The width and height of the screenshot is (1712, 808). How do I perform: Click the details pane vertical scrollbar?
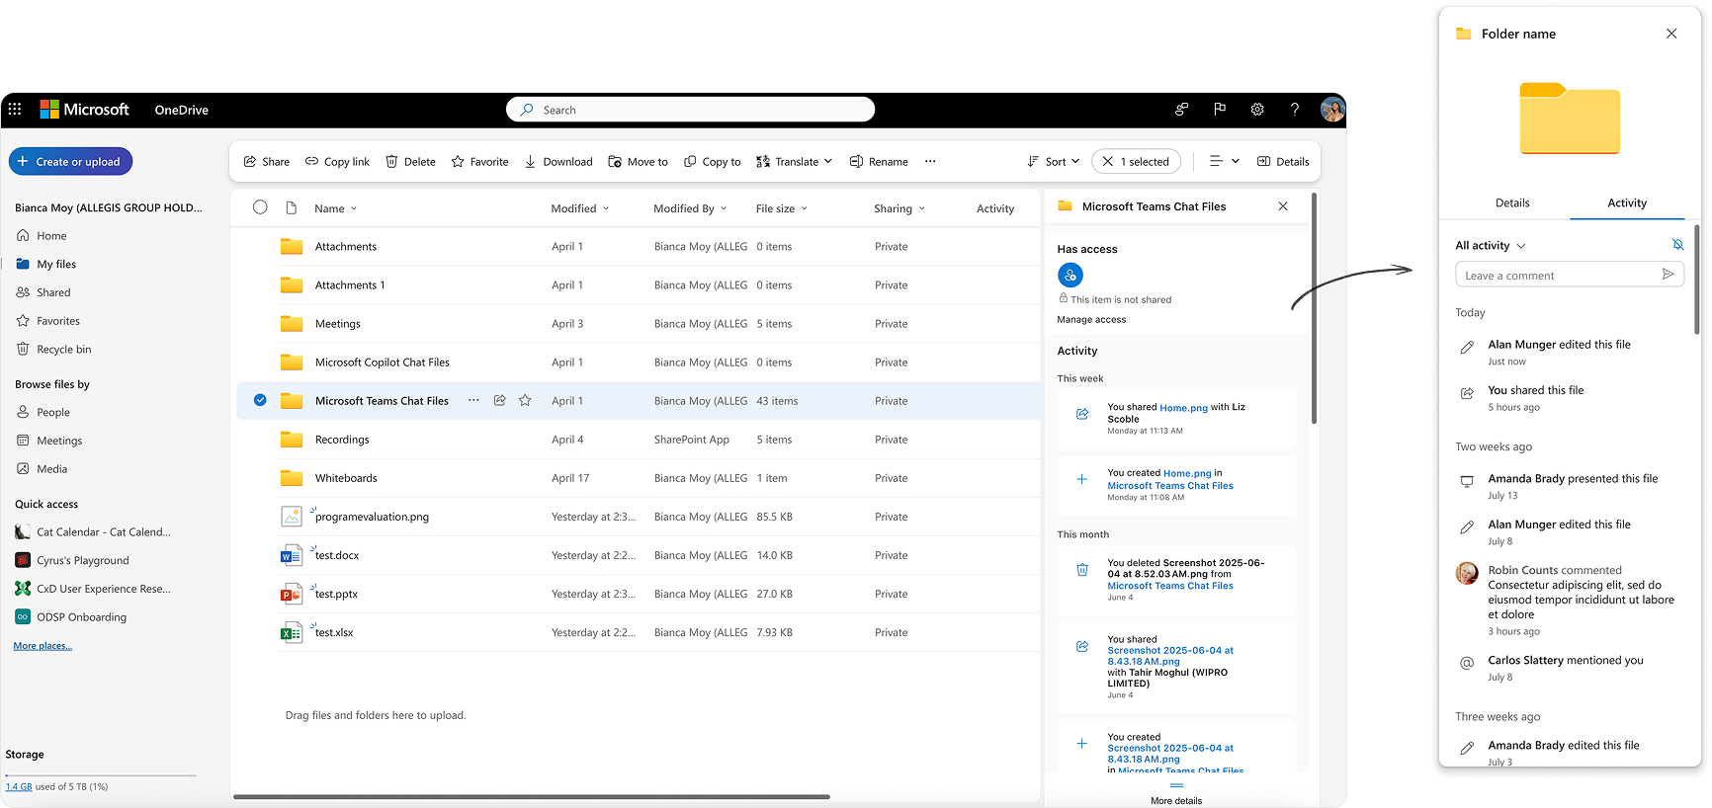[1314, 308]
